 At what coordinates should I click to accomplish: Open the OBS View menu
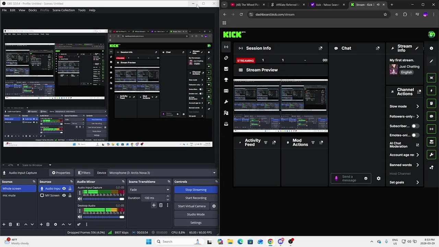click(22, 10)
